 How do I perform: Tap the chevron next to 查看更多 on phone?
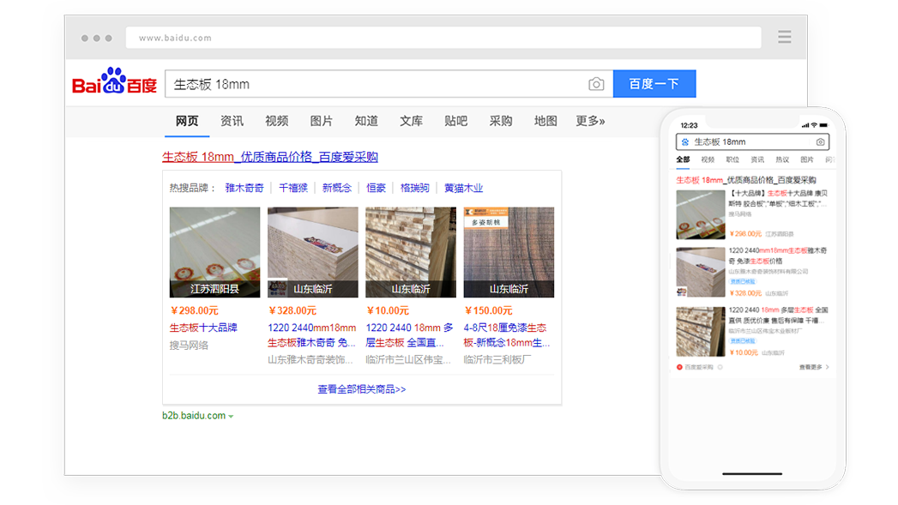pos(827,367)
